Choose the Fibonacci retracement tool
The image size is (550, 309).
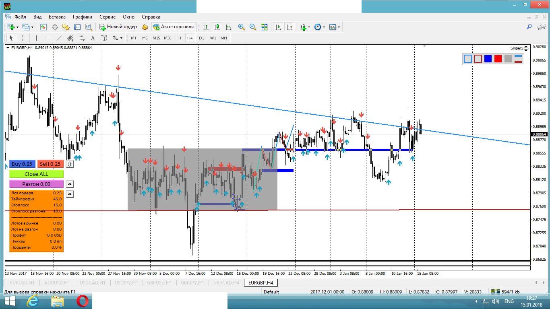click(x=81, y=38)
